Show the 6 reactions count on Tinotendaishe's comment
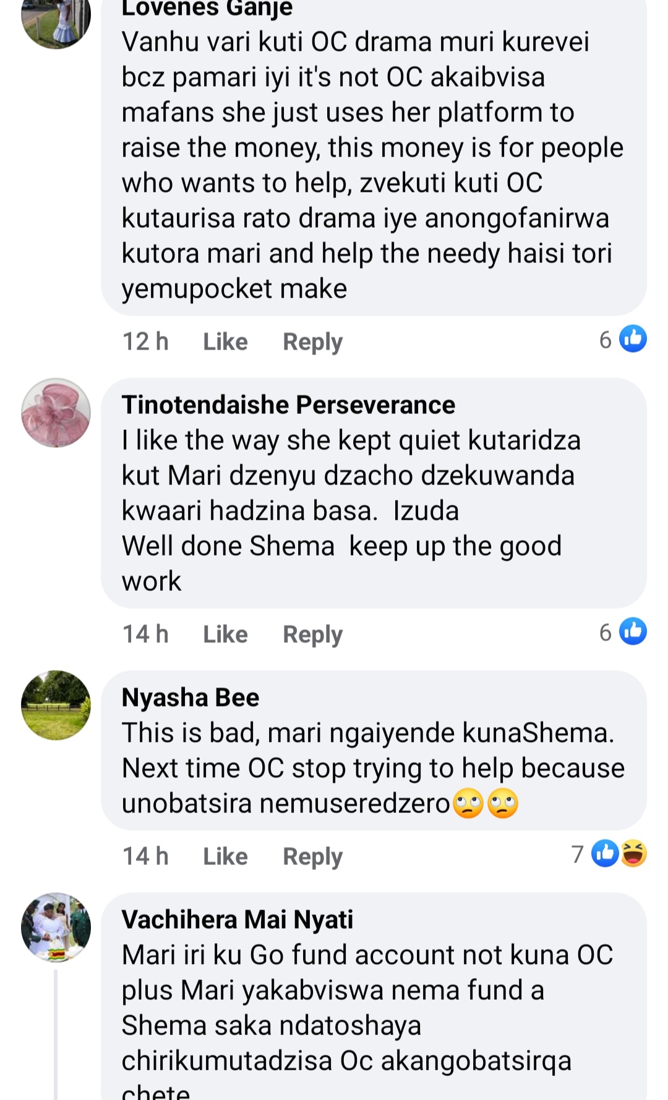668x1100 pixels. [605, 632]
